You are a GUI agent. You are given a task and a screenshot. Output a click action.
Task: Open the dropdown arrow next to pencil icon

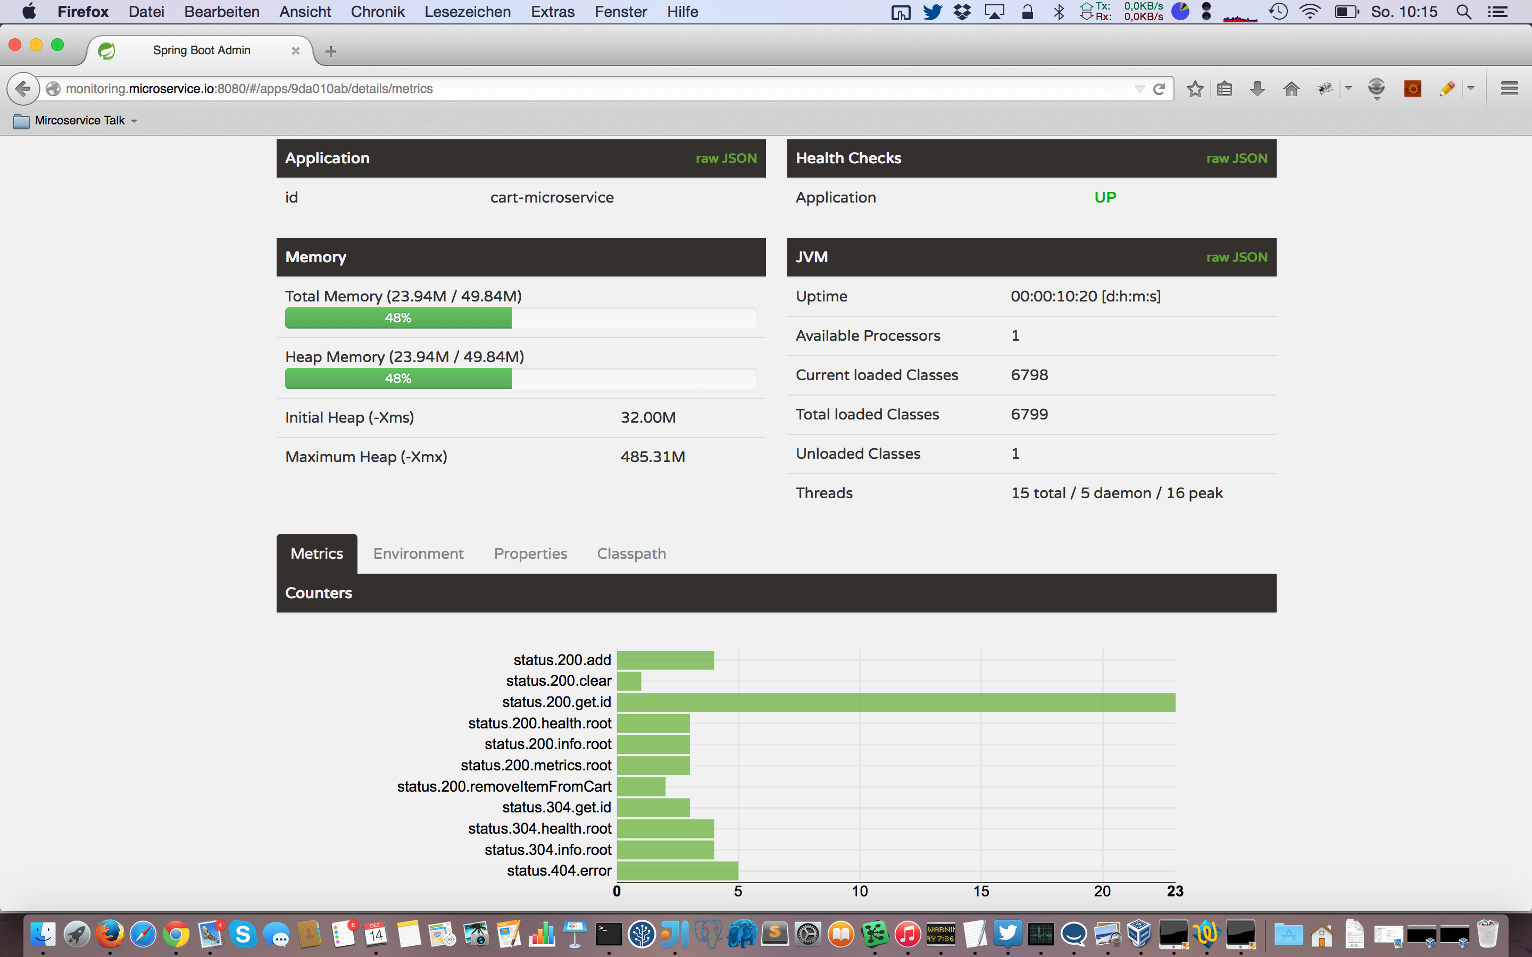pos(1471,88)
